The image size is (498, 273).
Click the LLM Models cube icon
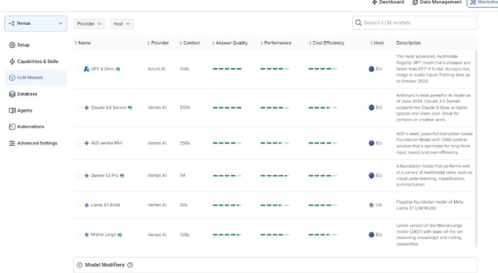click(12, 78)
